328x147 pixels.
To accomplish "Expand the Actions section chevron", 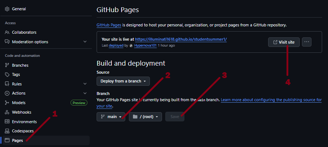I will [85, 93].
